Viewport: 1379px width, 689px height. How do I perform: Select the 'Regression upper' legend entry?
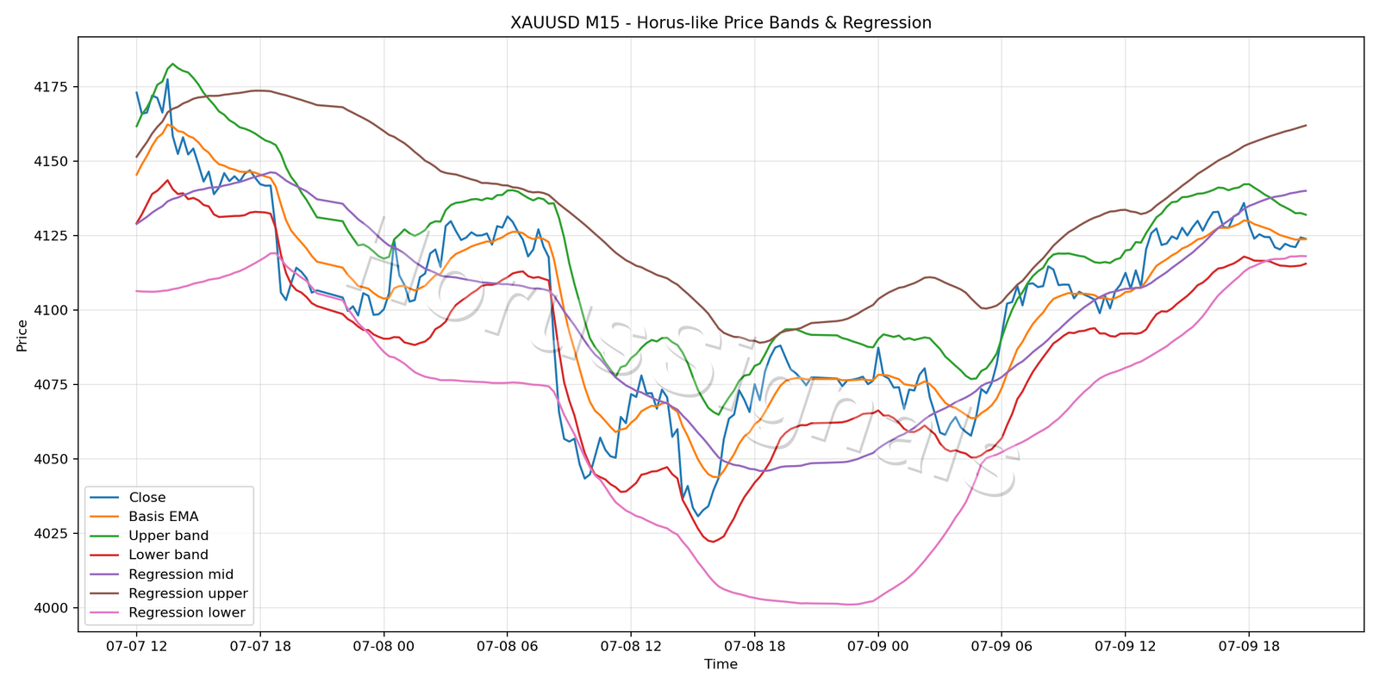click(x=169, y=593)
